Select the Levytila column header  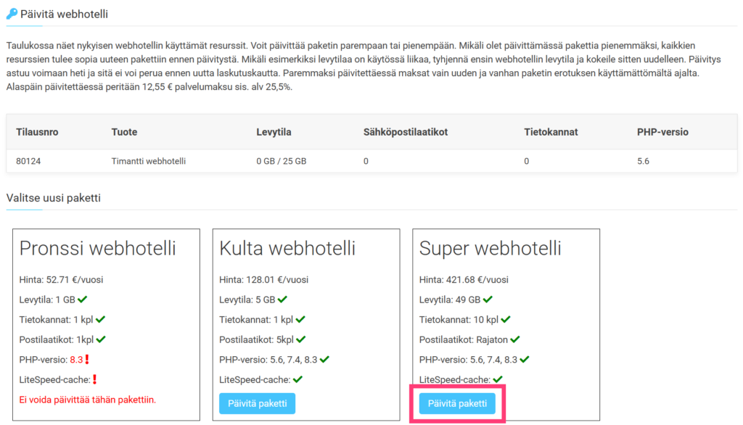pos(274,132)
